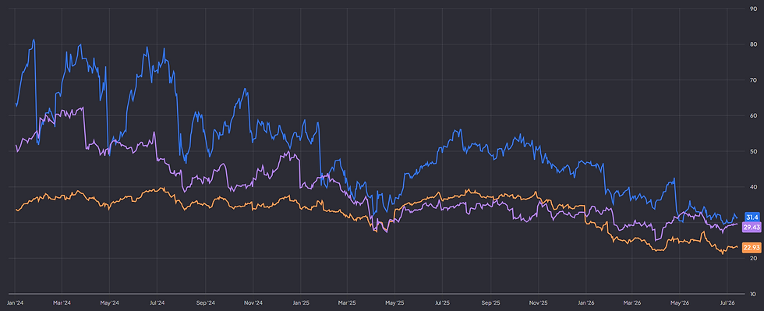Select the Sep '25 date label
764x311 pixels.
pyautogui.click(x=490, y=302)
